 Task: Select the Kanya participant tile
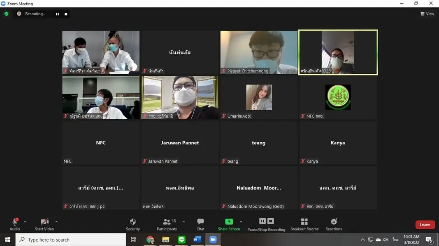pos(338,143)
